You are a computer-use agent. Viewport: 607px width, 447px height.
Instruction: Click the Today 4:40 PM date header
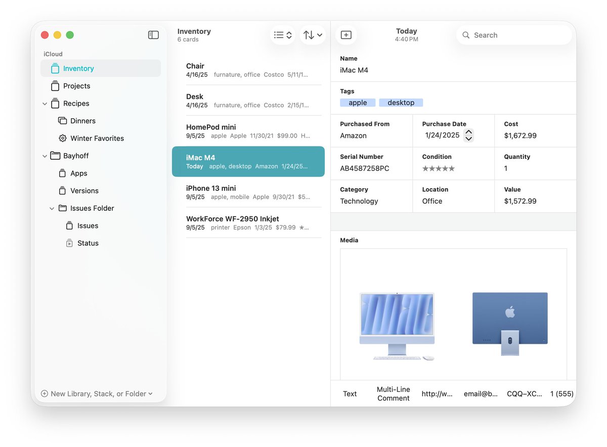[407, 35]
